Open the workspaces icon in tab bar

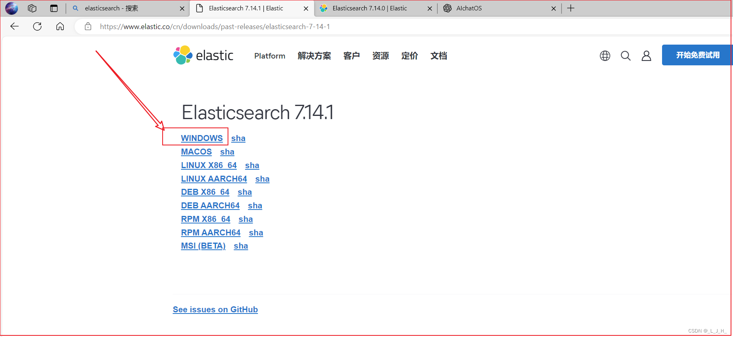coord(32,8)
